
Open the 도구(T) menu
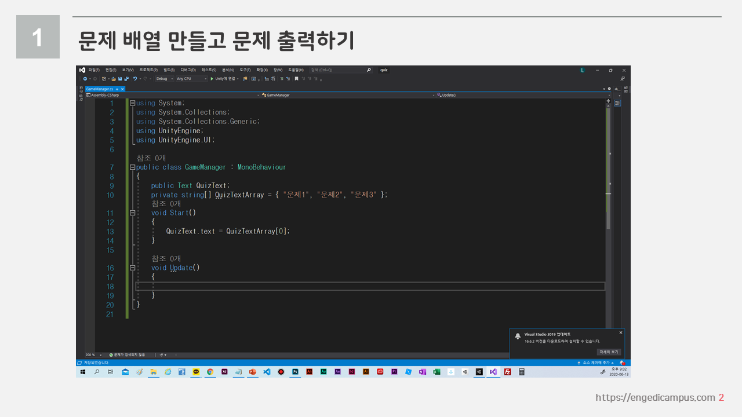pyautogui.click(x=245, y=70)
